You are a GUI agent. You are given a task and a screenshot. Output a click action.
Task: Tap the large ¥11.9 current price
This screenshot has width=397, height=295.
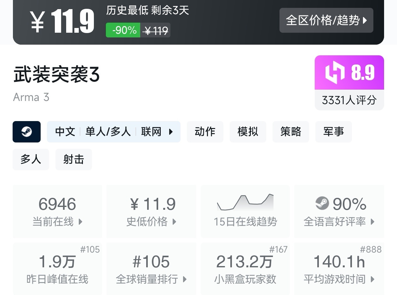(62, 21)
